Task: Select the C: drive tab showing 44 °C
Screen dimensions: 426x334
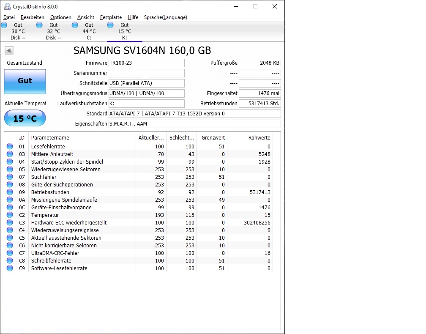Action: [89, 31]
